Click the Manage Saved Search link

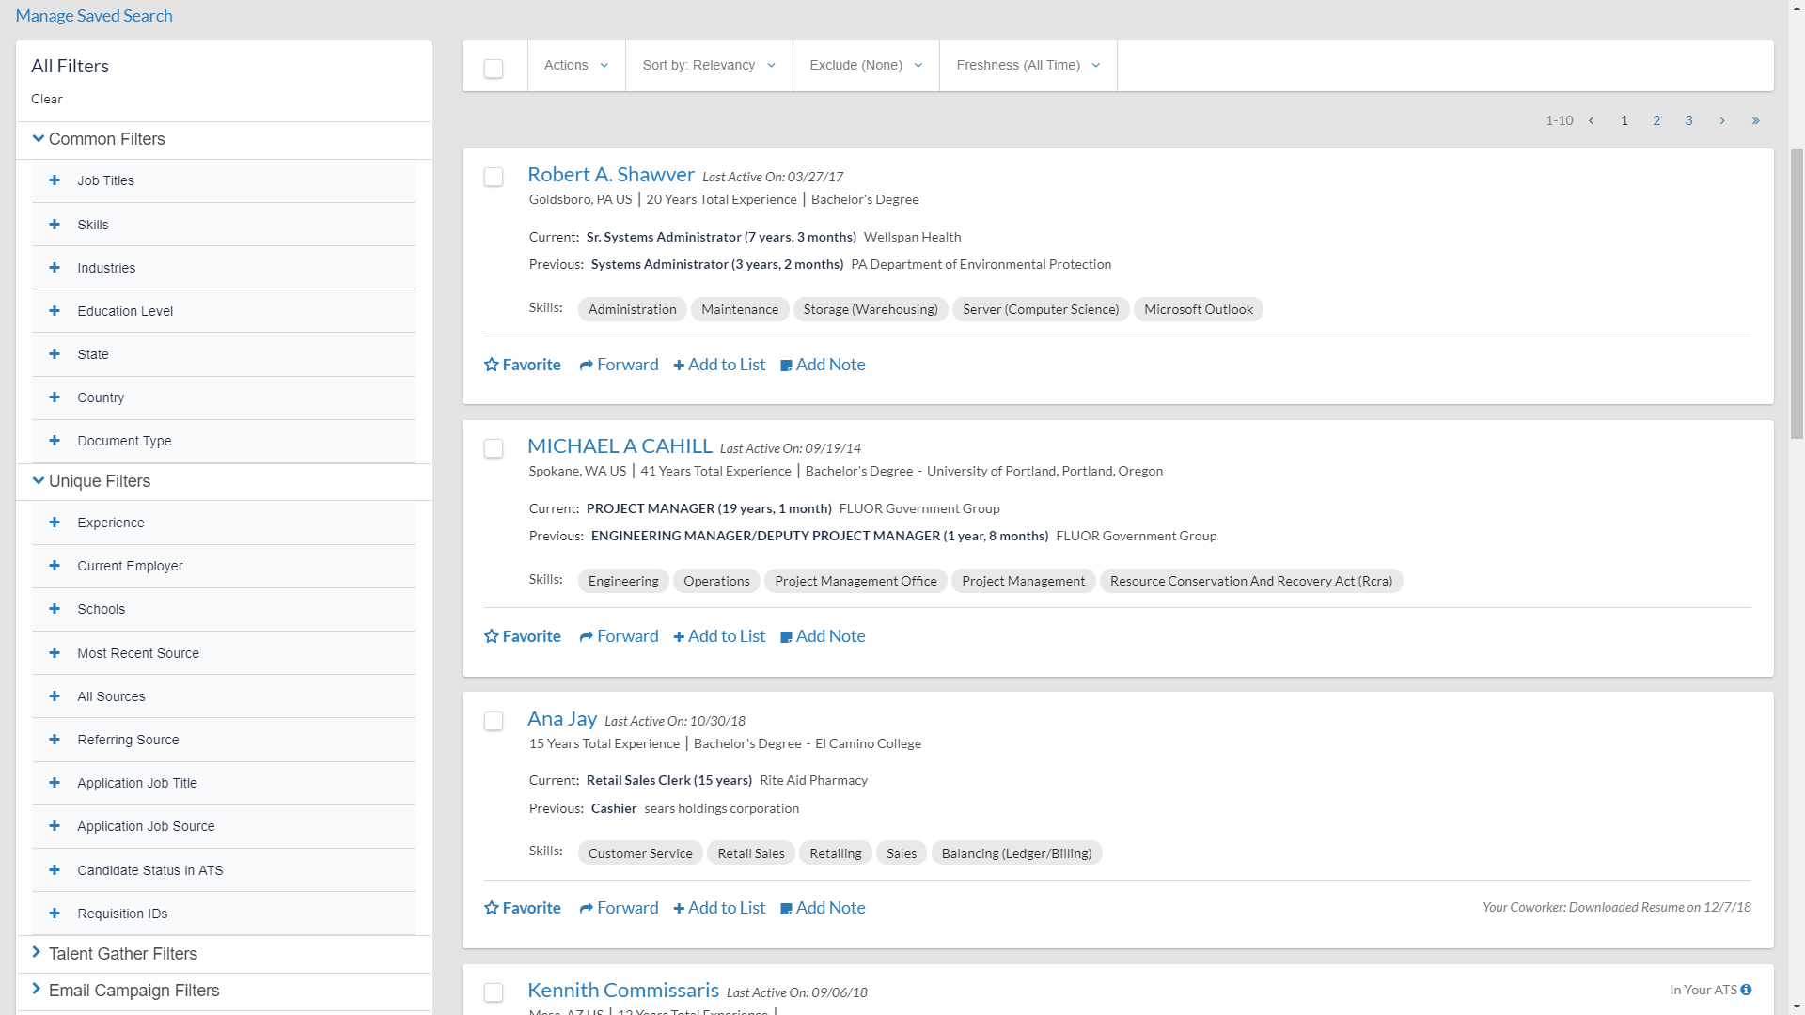pyautogui.click(x=94, y=16)
